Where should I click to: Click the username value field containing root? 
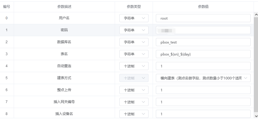pyautogui.click(x=203, y=18)
